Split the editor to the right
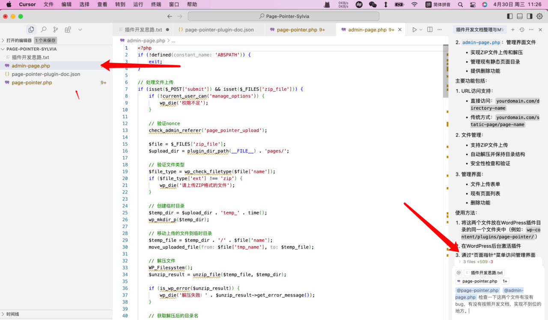The height and width of the screenshot is (320, 548). pos(430,30)
